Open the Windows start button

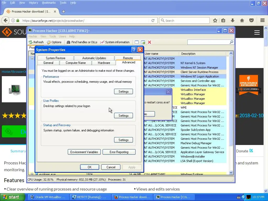pyautogui.click(x=12, y=197)
